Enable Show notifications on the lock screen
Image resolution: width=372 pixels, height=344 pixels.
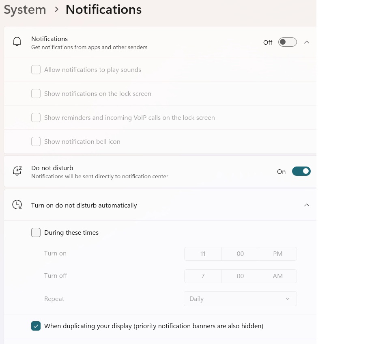pyautogui.click(x=36, y=93)
